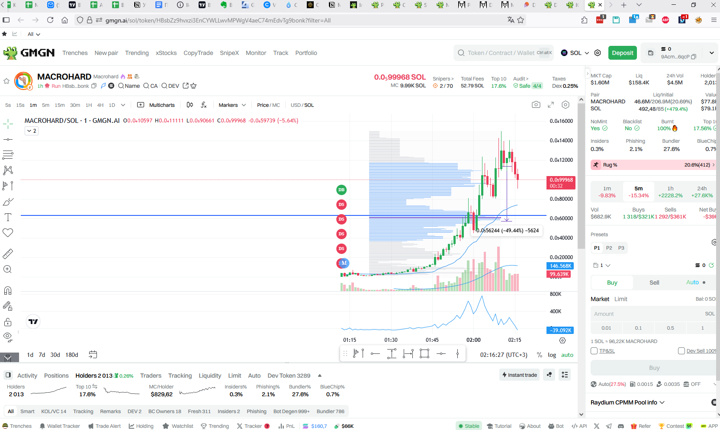Expand more timeframes dropdown after 1D

[123, 105]
